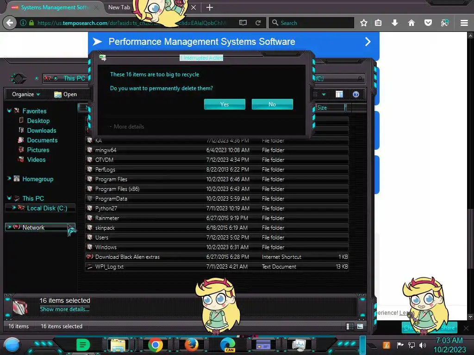Viewport: 474px width, 355px height.
Task: Select the skinpack folder
Action: click(217, 227)
